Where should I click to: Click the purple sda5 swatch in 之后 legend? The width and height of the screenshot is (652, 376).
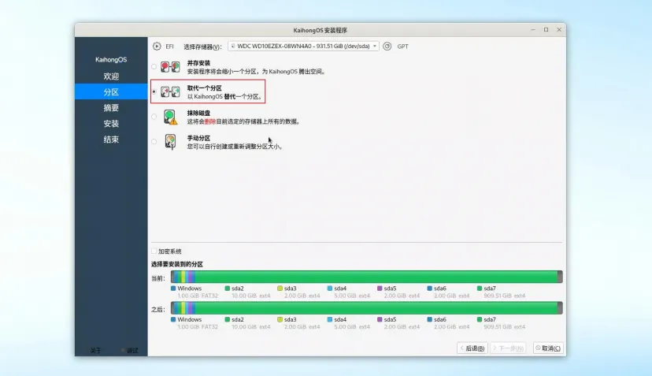click(x=380, y=319)
